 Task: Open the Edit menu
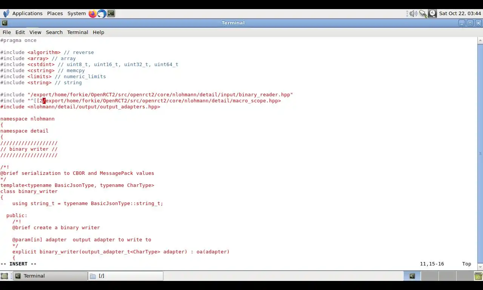(20, 32)
